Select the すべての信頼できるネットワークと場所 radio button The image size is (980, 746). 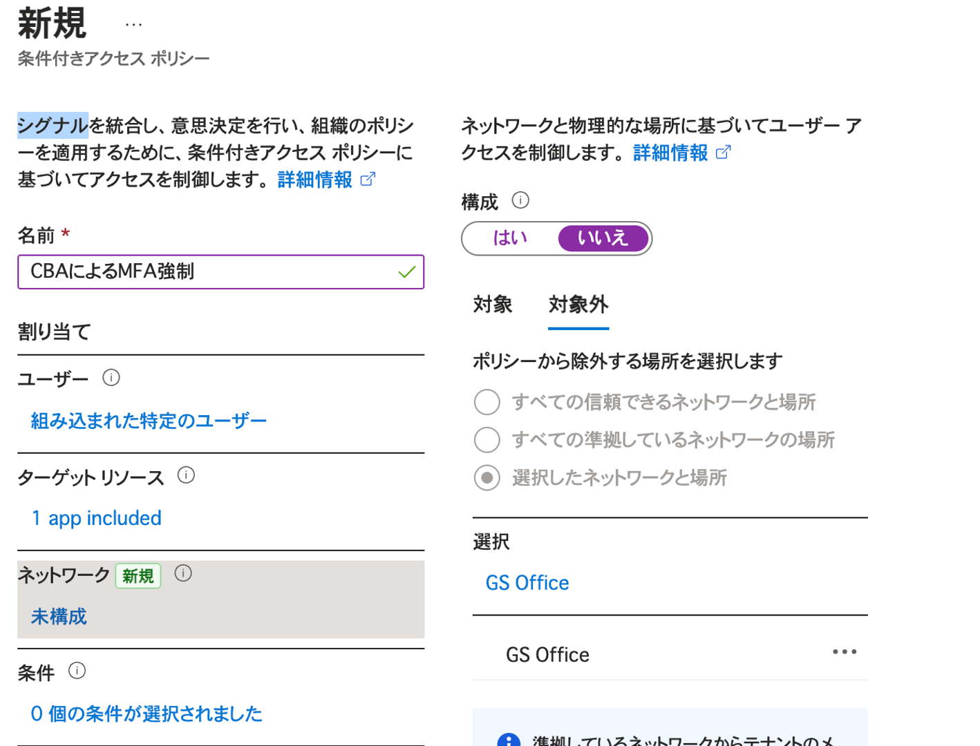point(487,401)
